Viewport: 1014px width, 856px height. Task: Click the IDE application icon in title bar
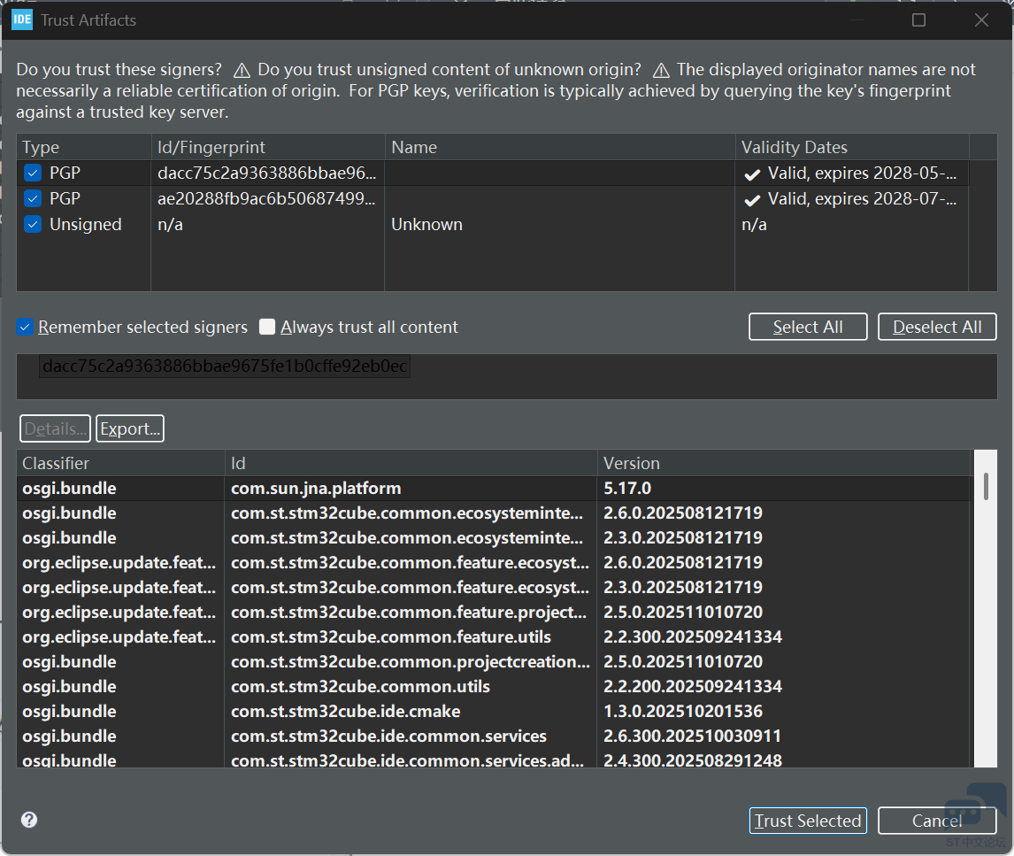click(x=22, y=19)
